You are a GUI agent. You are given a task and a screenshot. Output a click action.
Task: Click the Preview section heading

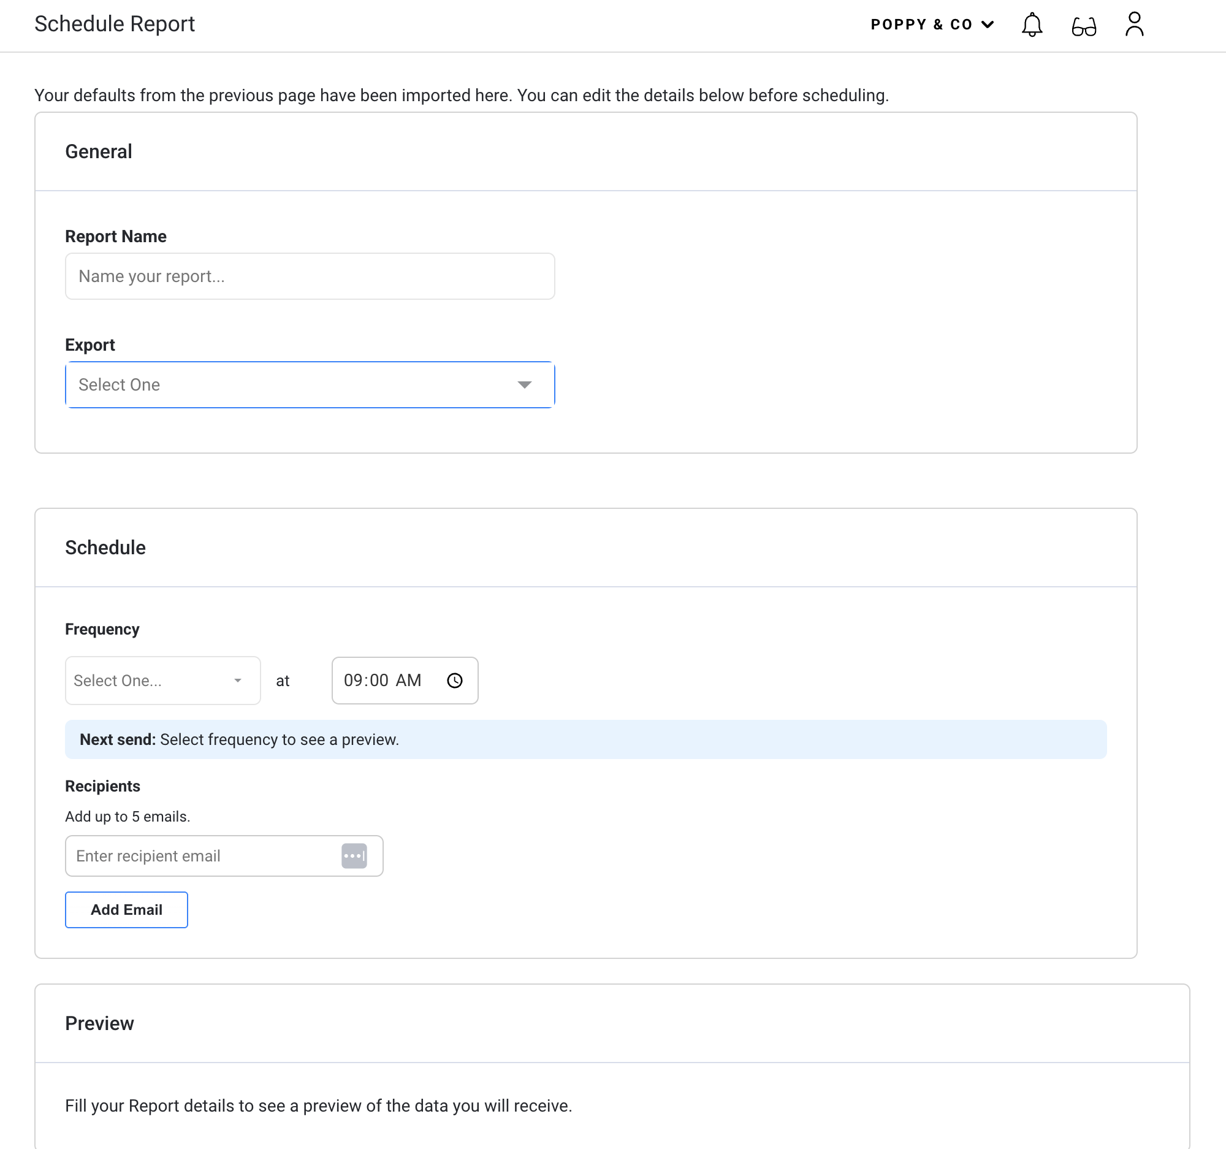[99, 1023]
